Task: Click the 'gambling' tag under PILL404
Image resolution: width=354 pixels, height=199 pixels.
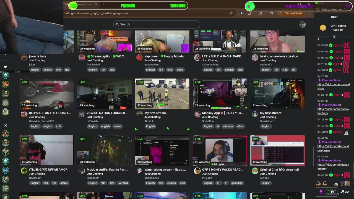Action: (x=237, y=183)
